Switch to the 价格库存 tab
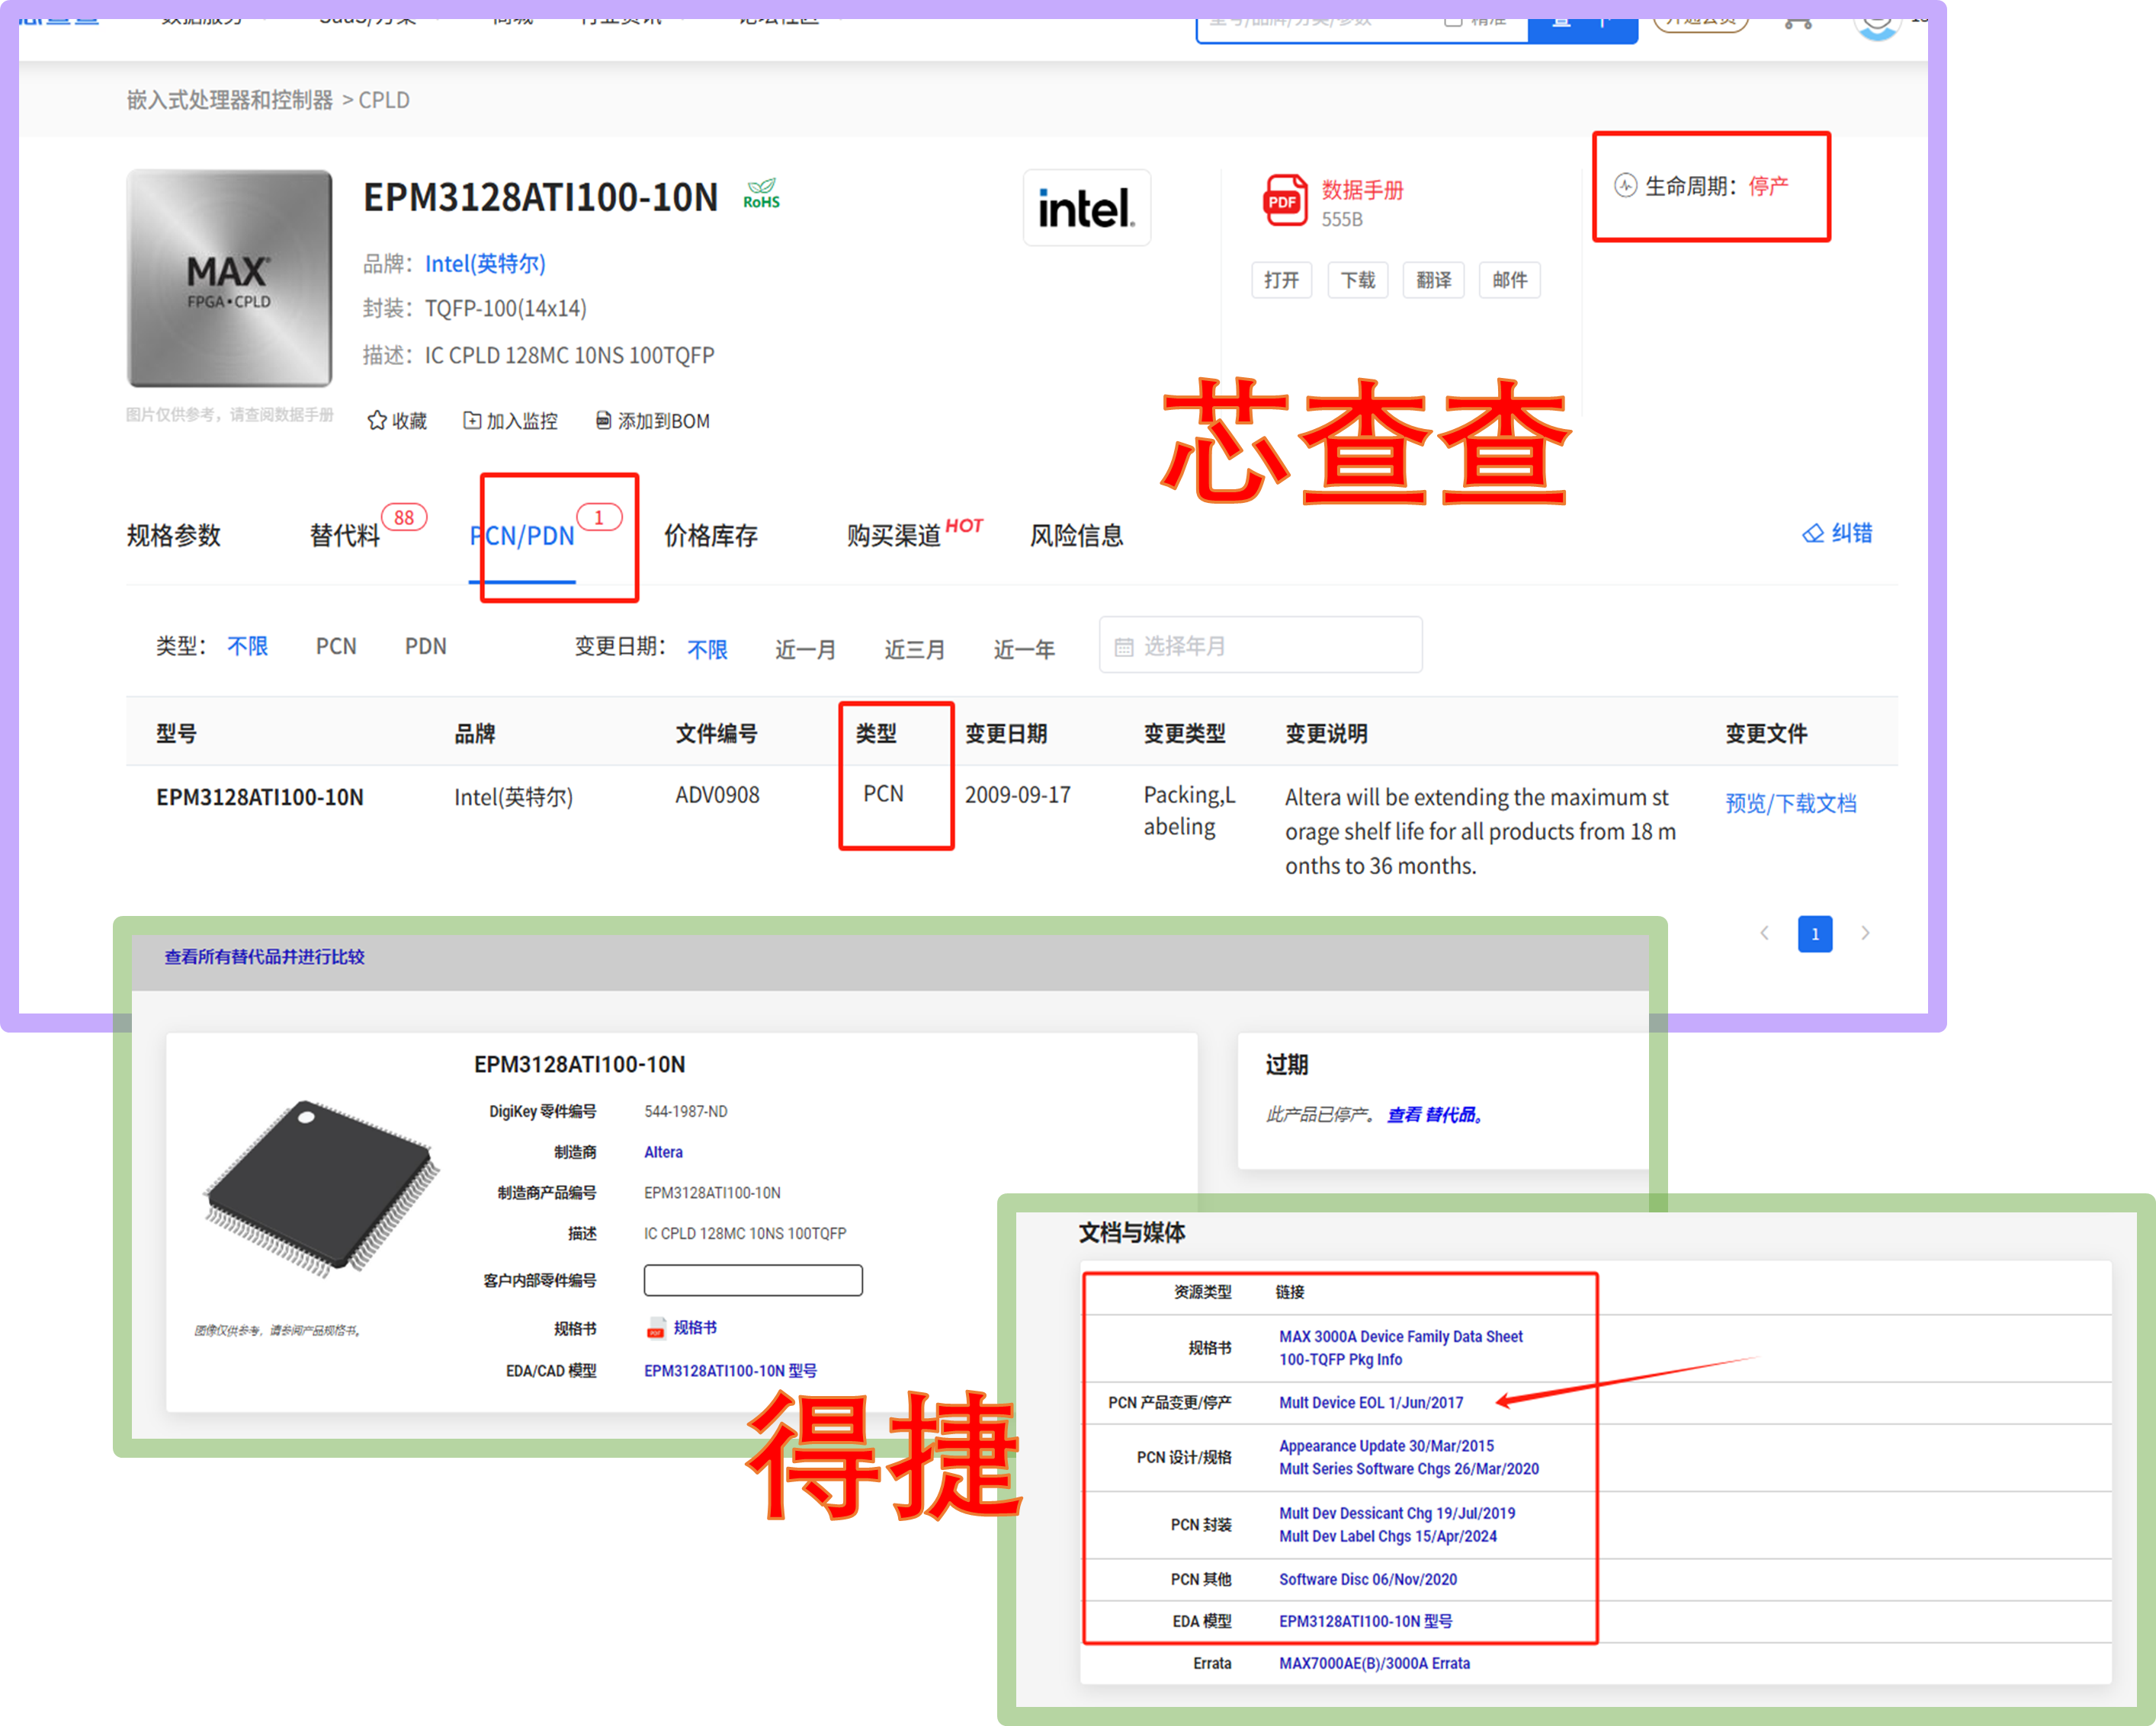 tap(710, 536)
